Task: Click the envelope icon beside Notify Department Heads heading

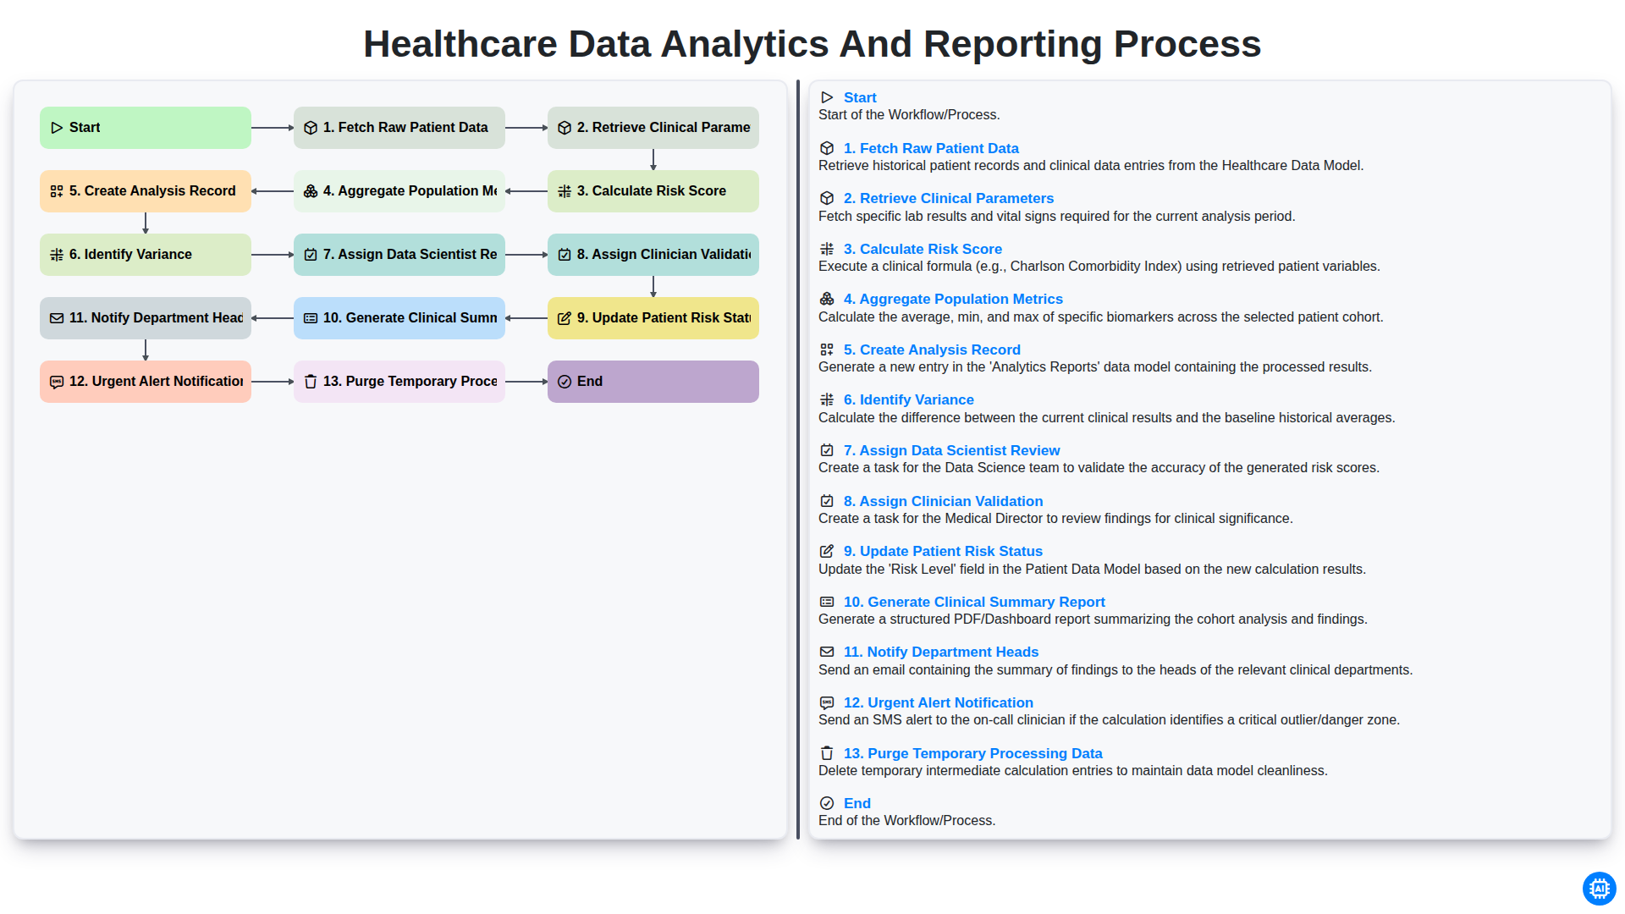Action: coord(827,652)
